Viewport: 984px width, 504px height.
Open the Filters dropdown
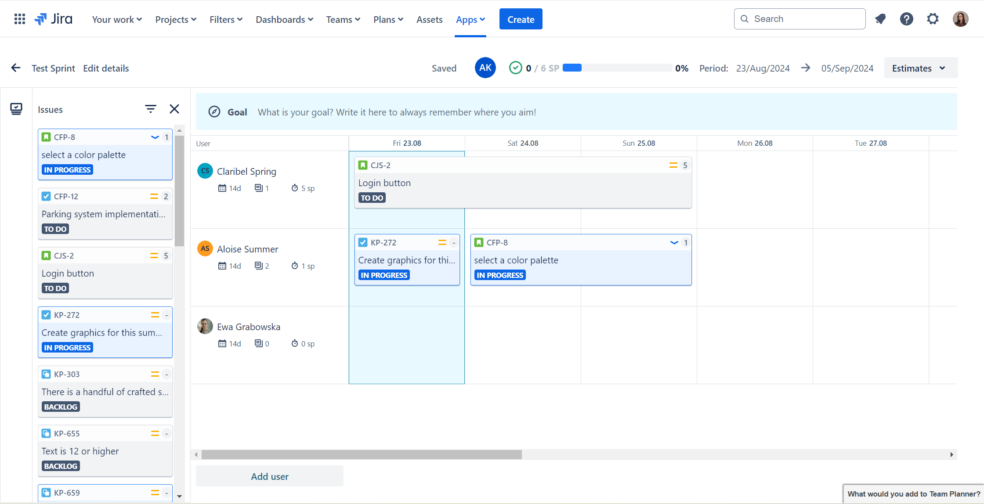(x=226, y=19)
